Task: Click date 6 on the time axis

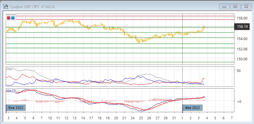Action: click(x=33, y=118)
